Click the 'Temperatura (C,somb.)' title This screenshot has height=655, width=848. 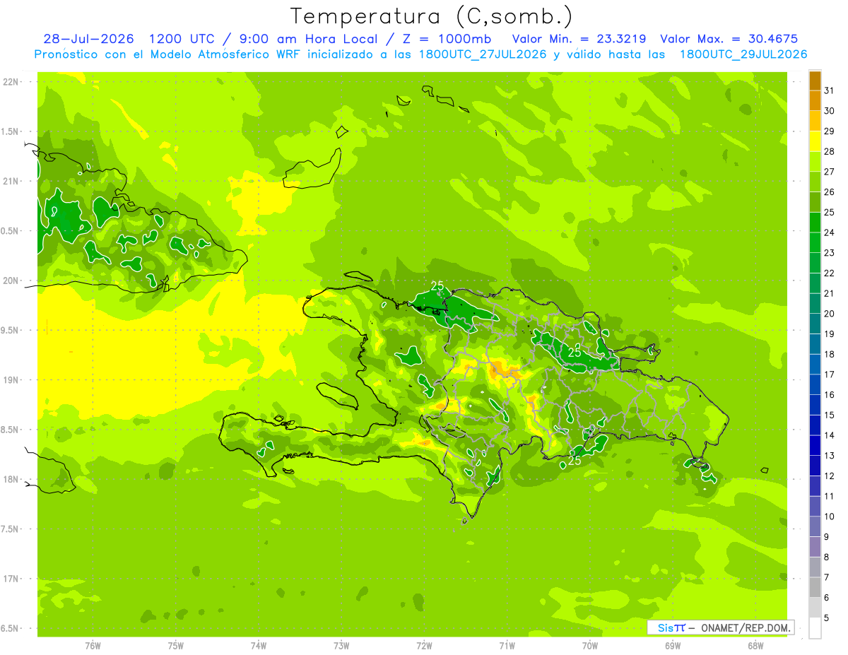[x=432, y=16]
